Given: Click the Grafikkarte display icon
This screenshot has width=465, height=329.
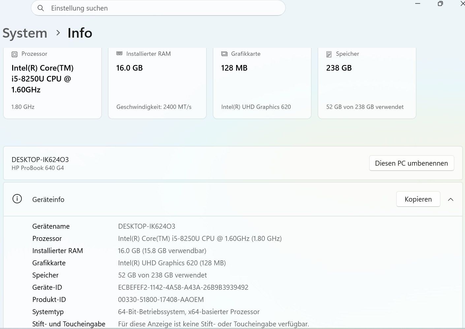Looking at the screenshot, I should 224,54.
